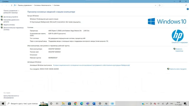This screenshot has width=189, height=106.
Task: Click the network tray icon
Action: coord(163,103)
